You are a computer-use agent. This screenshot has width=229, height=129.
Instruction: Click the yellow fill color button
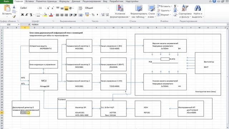(45, 15)
